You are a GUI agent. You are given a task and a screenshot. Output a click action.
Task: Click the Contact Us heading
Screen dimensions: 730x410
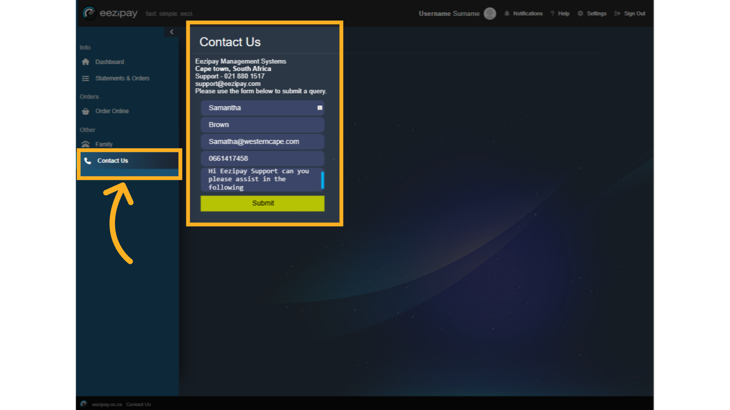coord(230,42)
